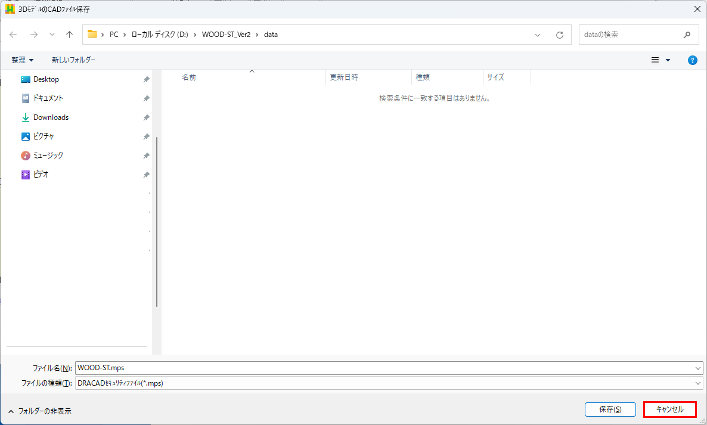
Task: Go up one folder level
Action: coord(69,35)
